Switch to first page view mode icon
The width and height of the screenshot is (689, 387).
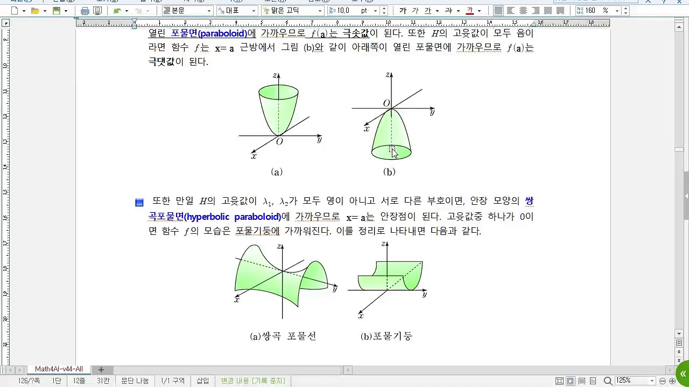tap(559, 381)
